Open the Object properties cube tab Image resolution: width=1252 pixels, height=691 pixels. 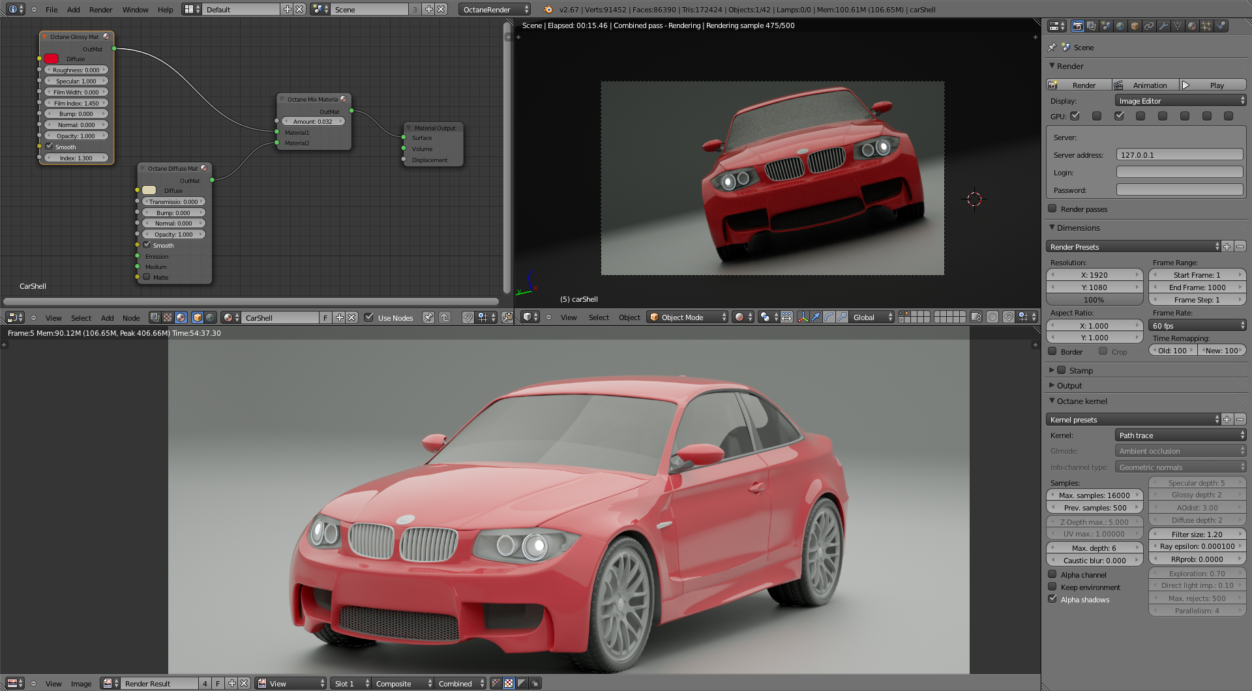click(x=1135, y=26)
